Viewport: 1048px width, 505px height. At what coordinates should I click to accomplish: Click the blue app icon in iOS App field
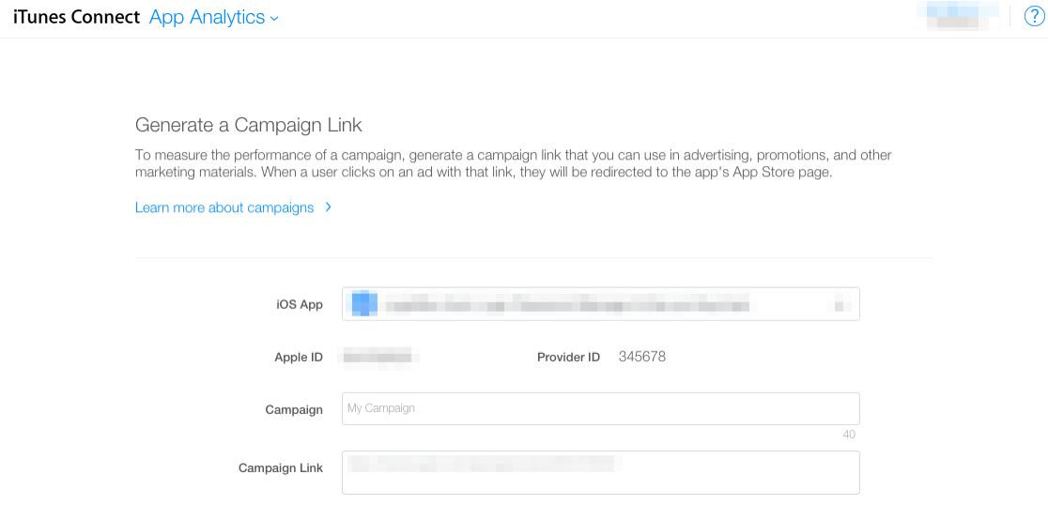click(364, 303)
